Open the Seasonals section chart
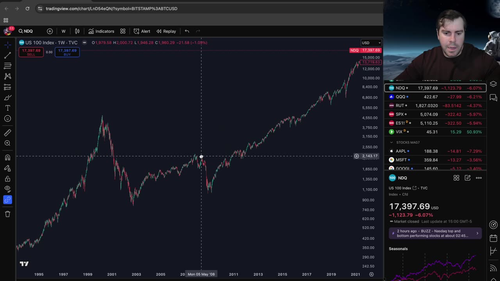500x281 pixels. click(435, 267)
